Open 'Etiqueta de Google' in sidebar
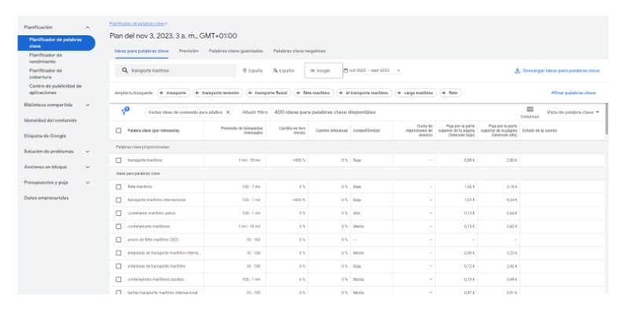626x314 pixels. [45, 136]
